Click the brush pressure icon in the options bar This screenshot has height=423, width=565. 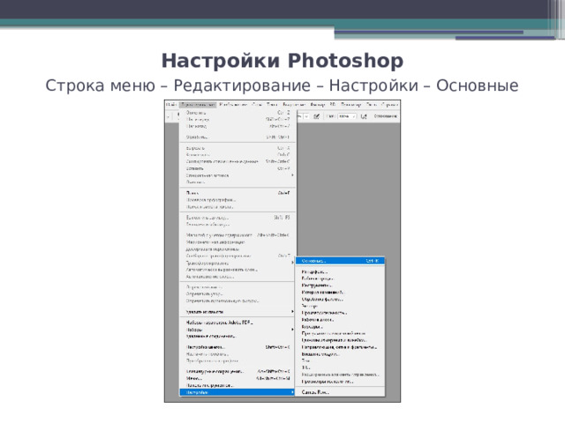tap(317, 116)
